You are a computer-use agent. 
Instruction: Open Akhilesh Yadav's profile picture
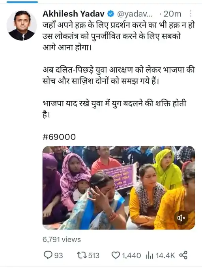[22, 26]
